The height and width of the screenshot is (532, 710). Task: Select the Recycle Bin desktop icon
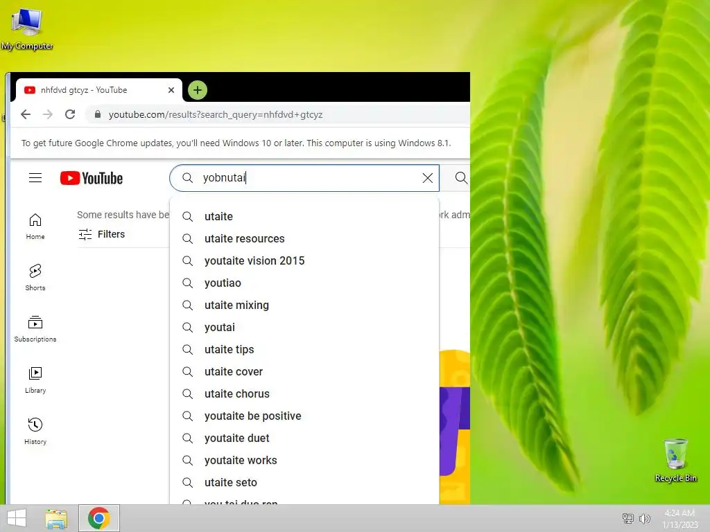675,461
